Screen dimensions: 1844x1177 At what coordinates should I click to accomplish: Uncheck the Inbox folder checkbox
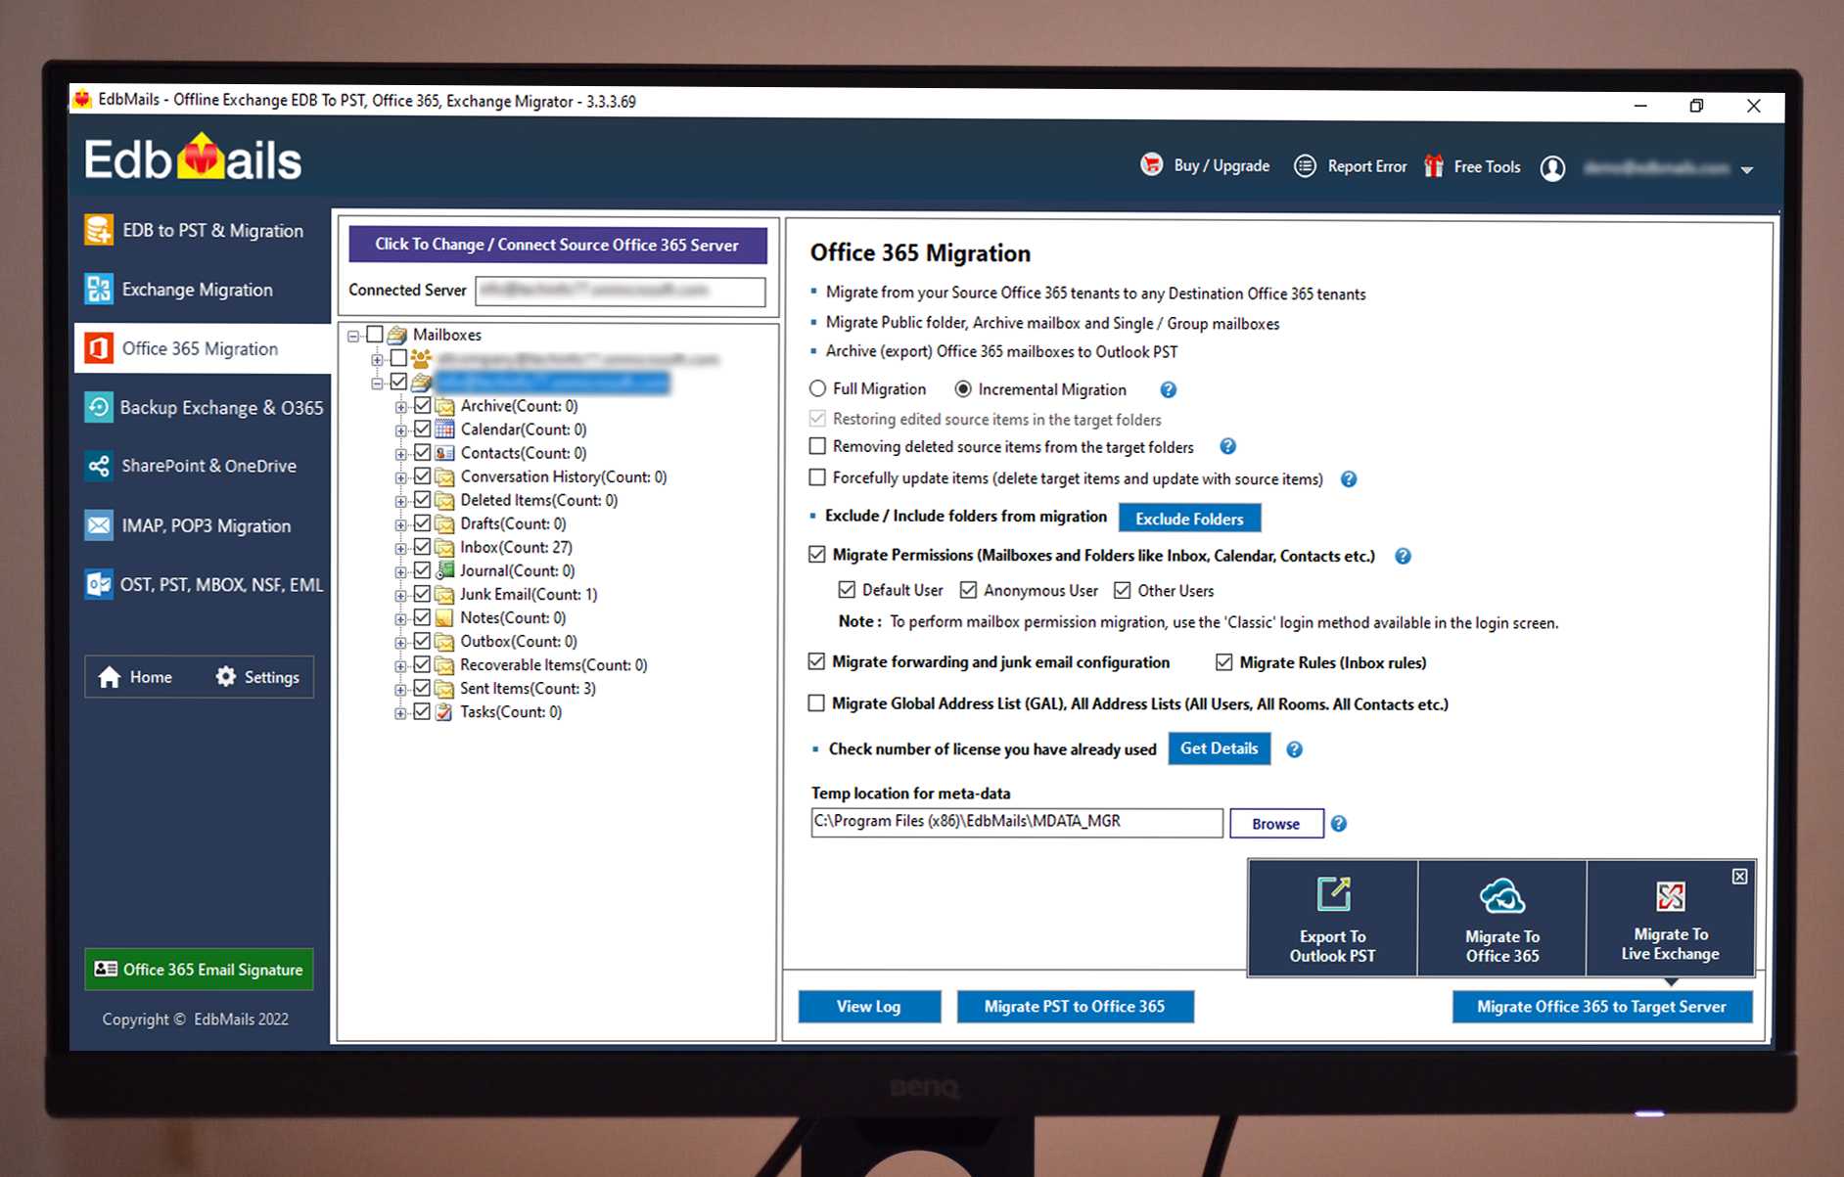(x=422, y=547)
